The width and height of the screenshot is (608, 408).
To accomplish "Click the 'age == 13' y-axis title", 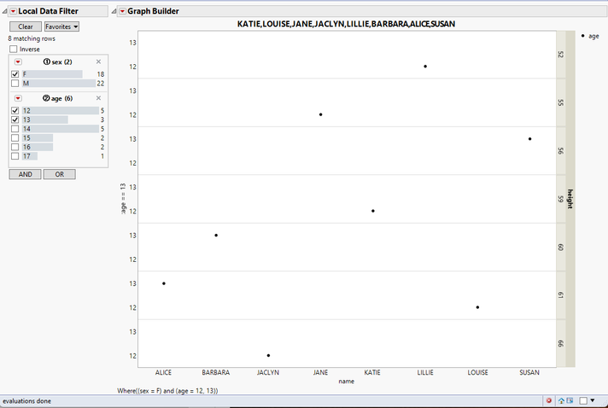I will point(123,199).
